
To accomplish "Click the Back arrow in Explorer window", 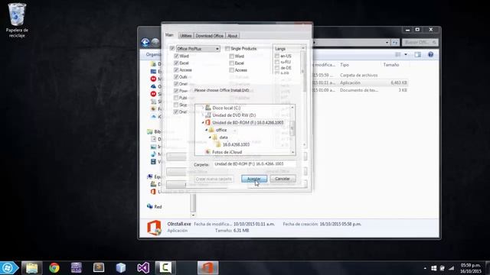I will pos(145,43).
